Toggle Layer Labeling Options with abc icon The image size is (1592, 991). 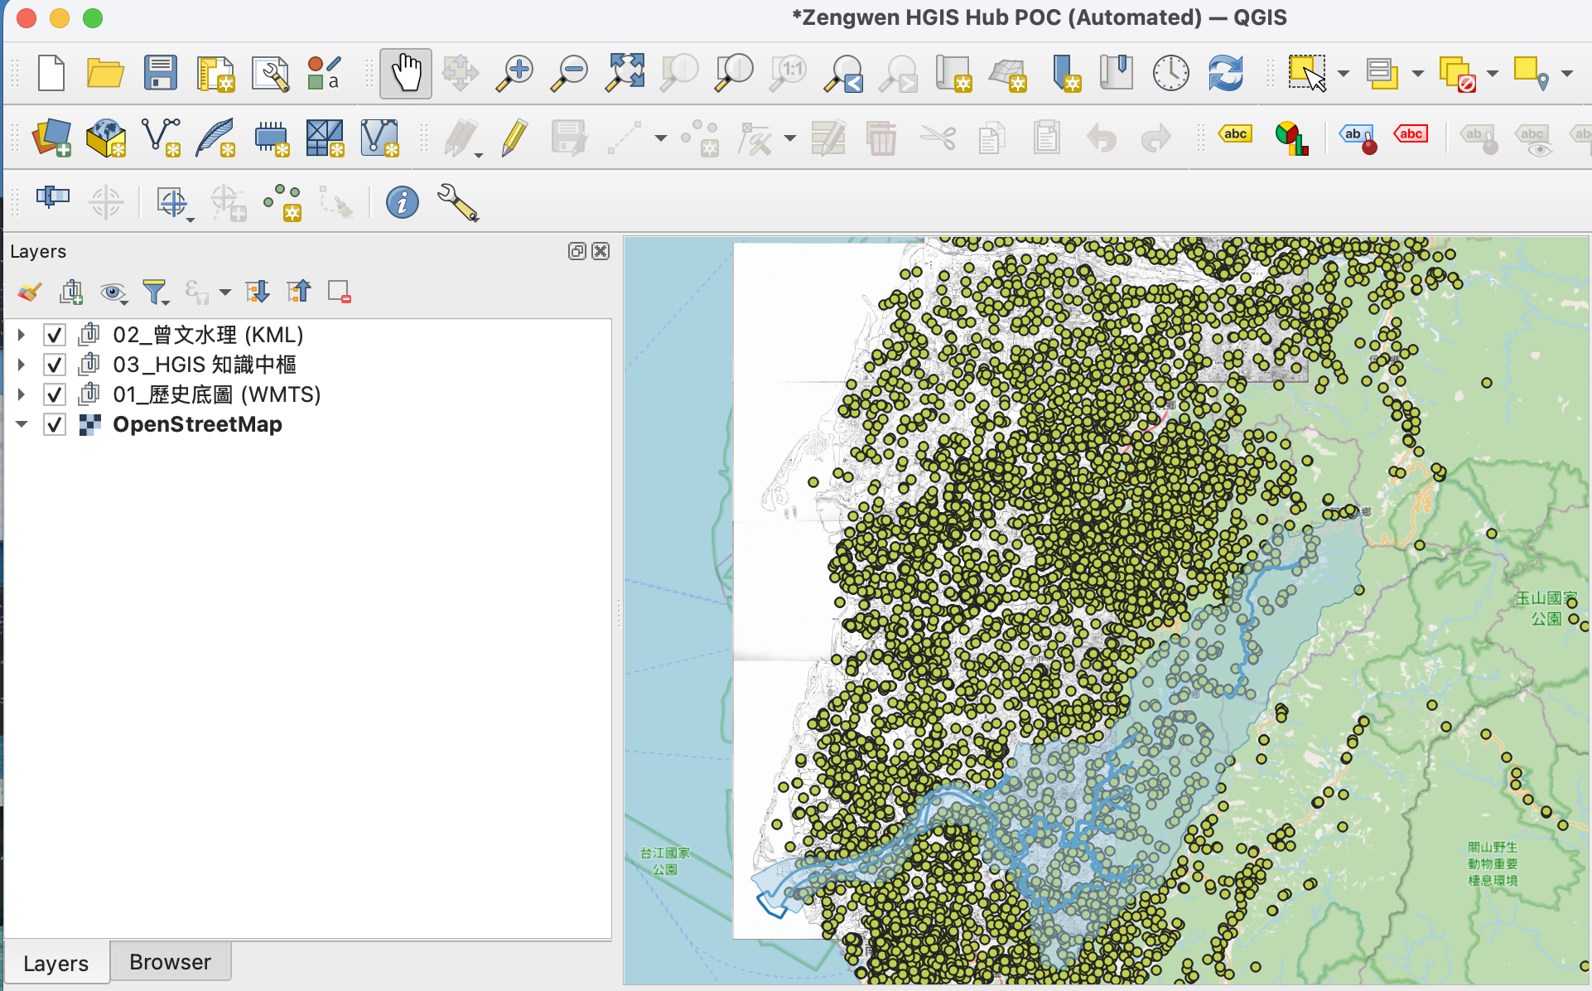coord(1235,133)
